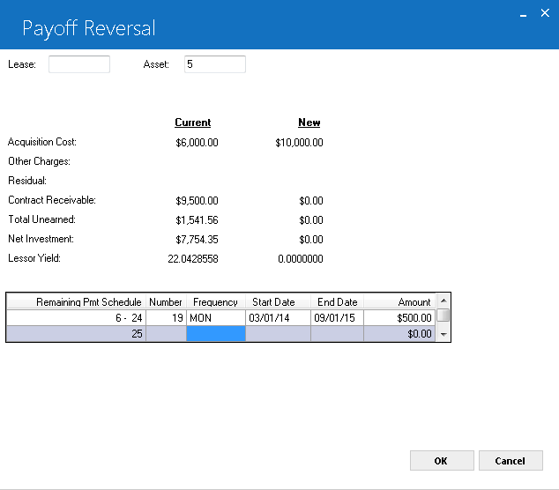Click the Contract Receivable label
The image size is (559, 490).
[52, 200]
